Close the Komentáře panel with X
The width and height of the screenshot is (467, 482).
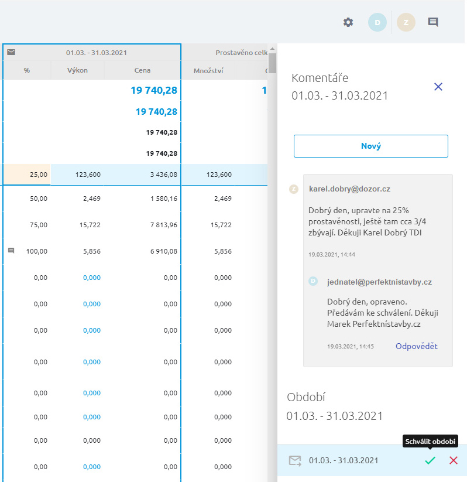(x=438, y=87)
